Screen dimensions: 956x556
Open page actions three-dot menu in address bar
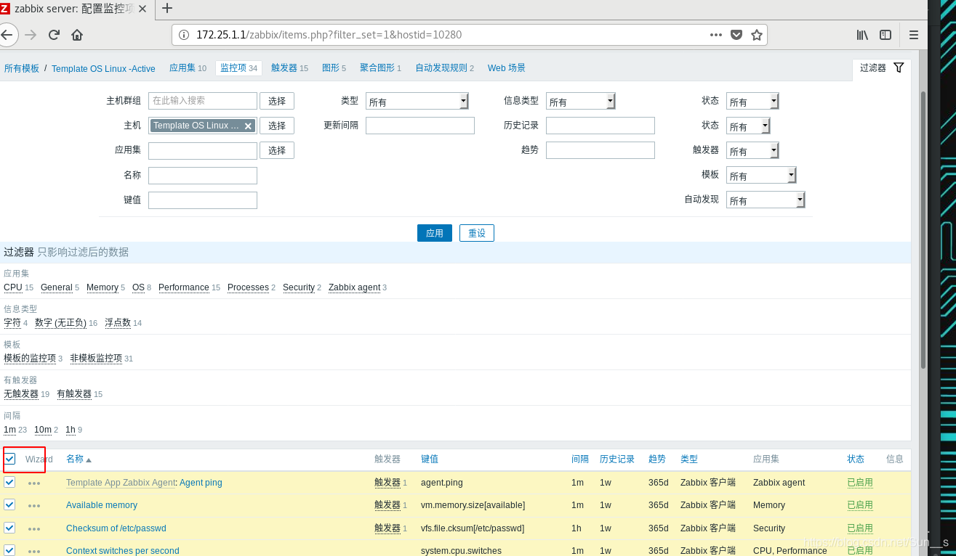point(716,34)
